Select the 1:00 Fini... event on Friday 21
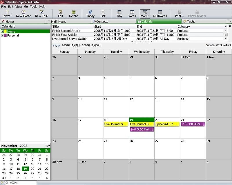Screen dimensions: 232x185 pos(193,124)
